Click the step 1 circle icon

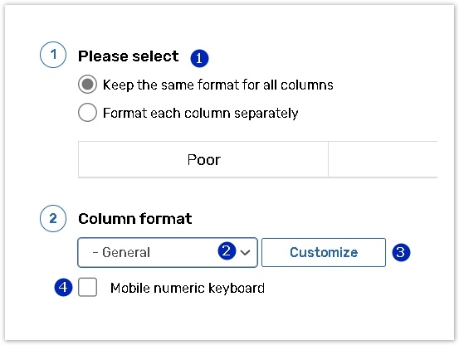coord(53,55)
